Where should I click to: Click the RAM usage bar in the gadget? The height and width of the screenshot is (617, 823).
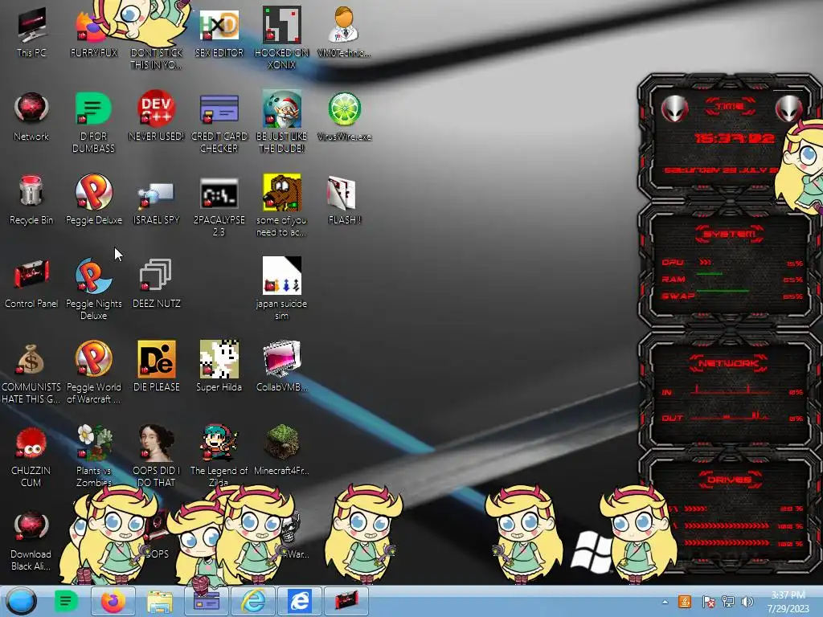pyautogui.click(x=732, y=279)
